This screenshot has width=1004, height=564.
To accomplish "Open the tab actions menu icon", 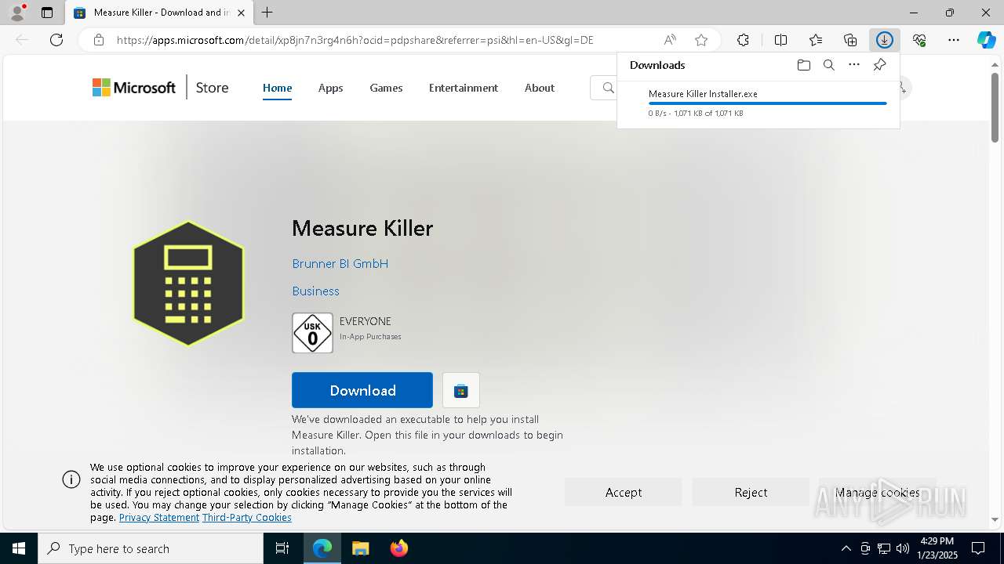I will click(x=47, y=13).
